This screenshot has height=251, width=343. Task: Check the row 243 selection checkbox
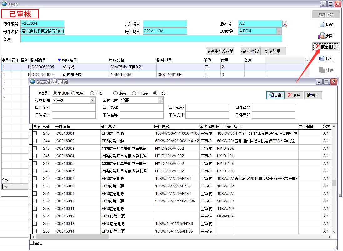click(x=35, y=133)
